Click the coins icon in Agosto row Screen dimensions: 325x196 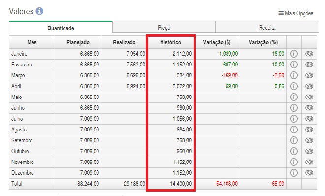309,130
